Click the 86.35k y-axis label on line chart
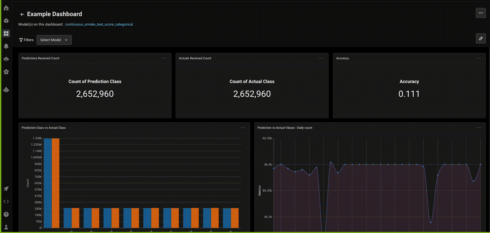Screen dimensions: 490x233 click(x=267, y=191)
